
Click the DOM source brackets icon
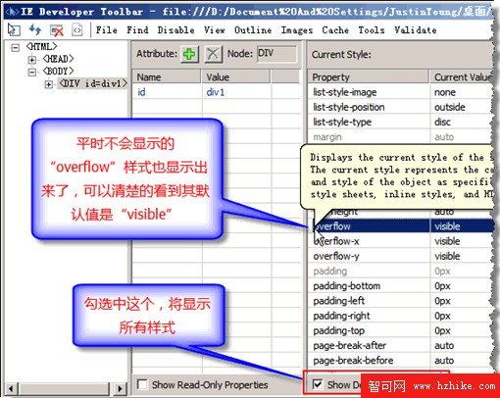(x=77, y=30)
